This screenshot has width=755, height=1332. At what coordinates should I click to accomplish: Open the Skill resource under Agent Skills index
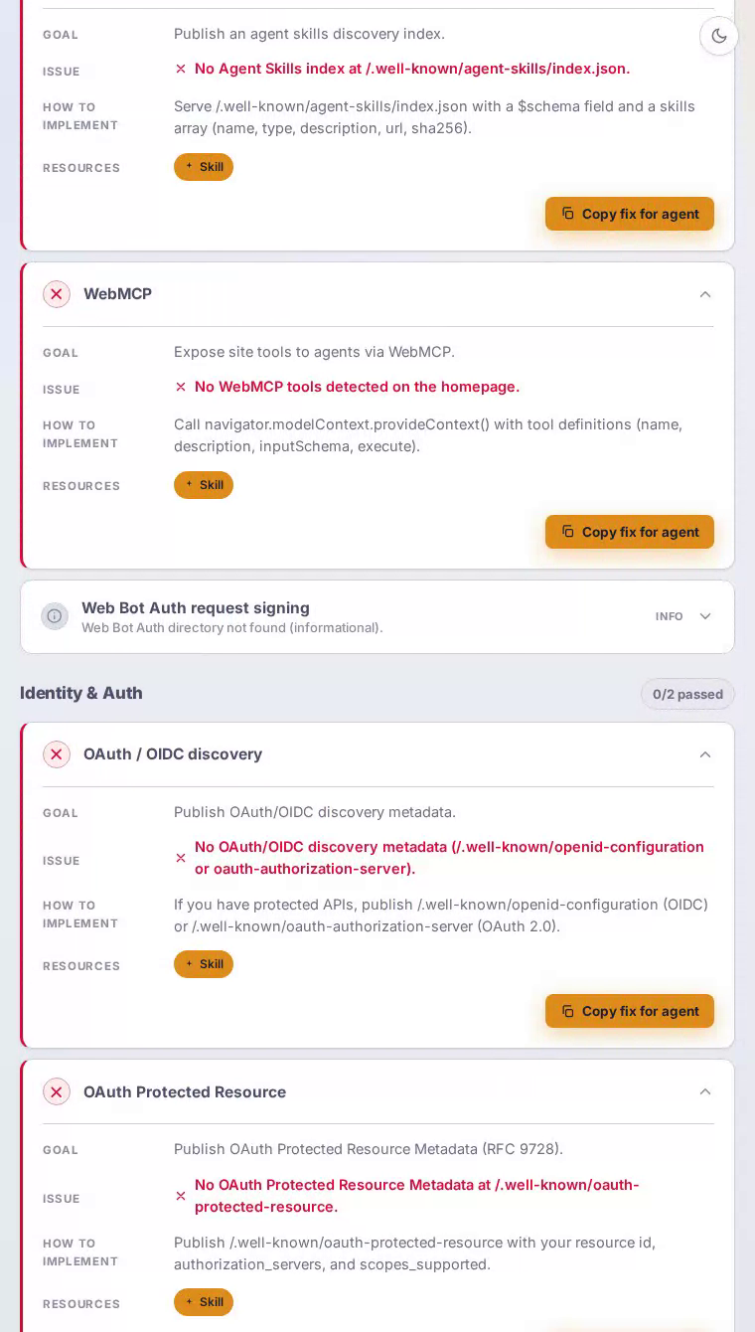pos(204,167)
